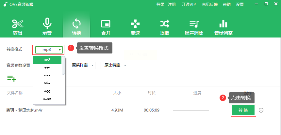Open the more options ellipsis icon
This screenshot has width=281, height=135.
[x=261, y=110]
